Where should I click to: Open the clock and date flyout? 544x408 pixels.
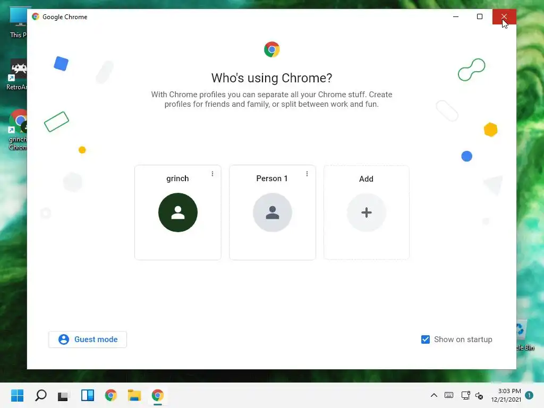point(506,395)
